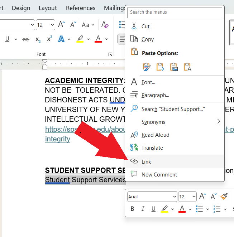Click ACADEMIC INTEGRITY heading
Viewport: 234px width, 237px height.
click(84, 81)
